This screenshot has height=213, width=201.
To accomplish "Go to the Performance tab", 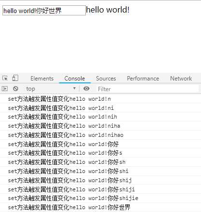I will point(143,79).
